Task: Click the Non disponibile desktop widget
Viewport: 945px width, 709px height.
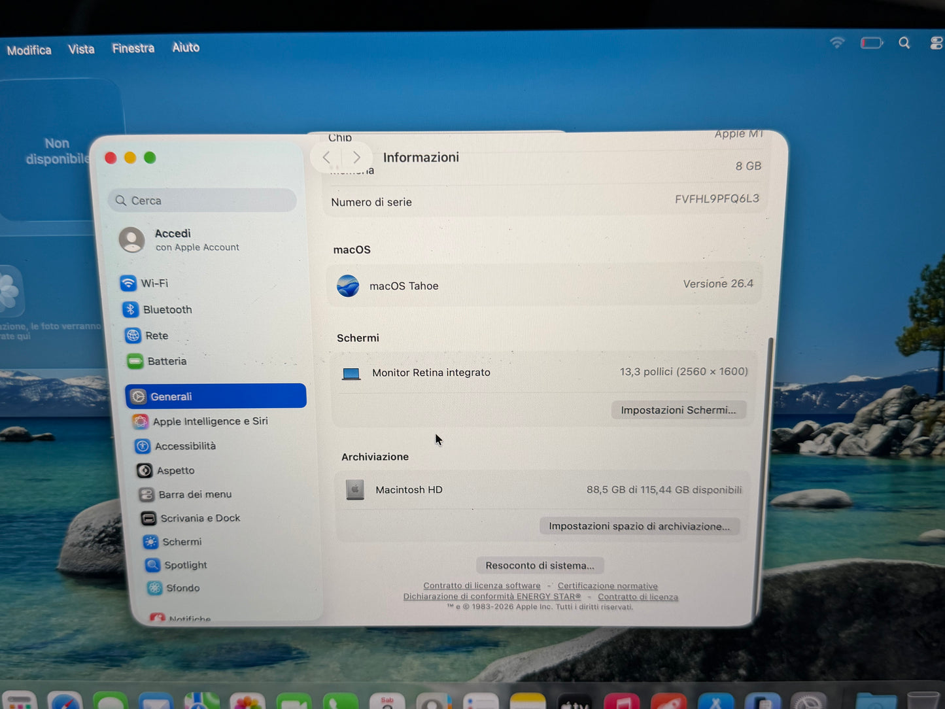Action: tap(59, 151)
